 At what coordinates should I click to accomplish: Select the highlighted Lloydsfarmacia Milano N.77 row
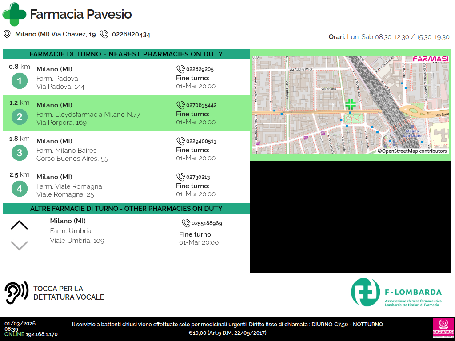pyautogui.click(x=126, y=114)
